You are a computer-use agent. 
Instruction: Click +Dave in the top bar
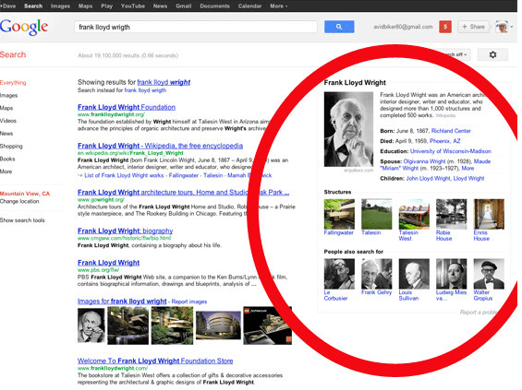(8, 6)
